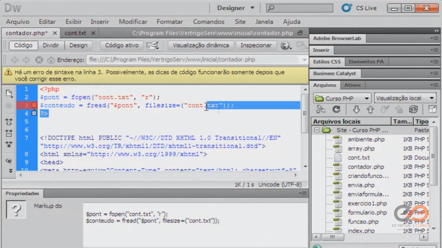
Task: Toggle Código ativo
Action: 122,45
